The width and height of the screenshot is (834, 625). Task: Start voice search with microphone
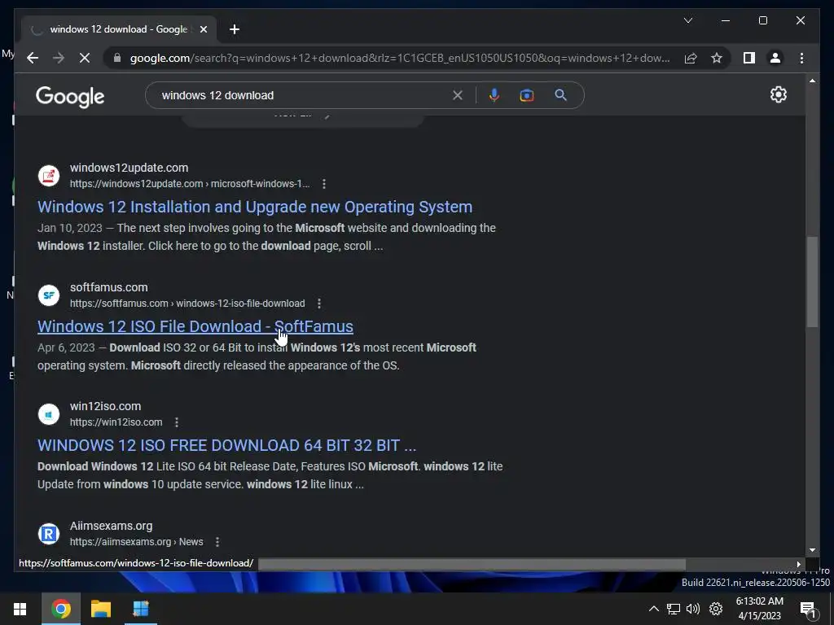pos(494,95)
